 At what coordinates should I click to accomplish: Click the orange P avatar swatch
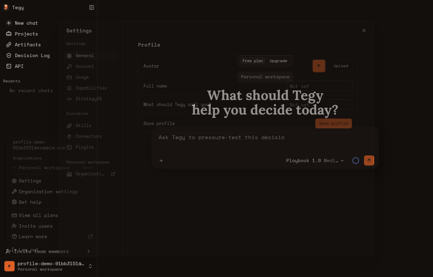tap(319, 66)
